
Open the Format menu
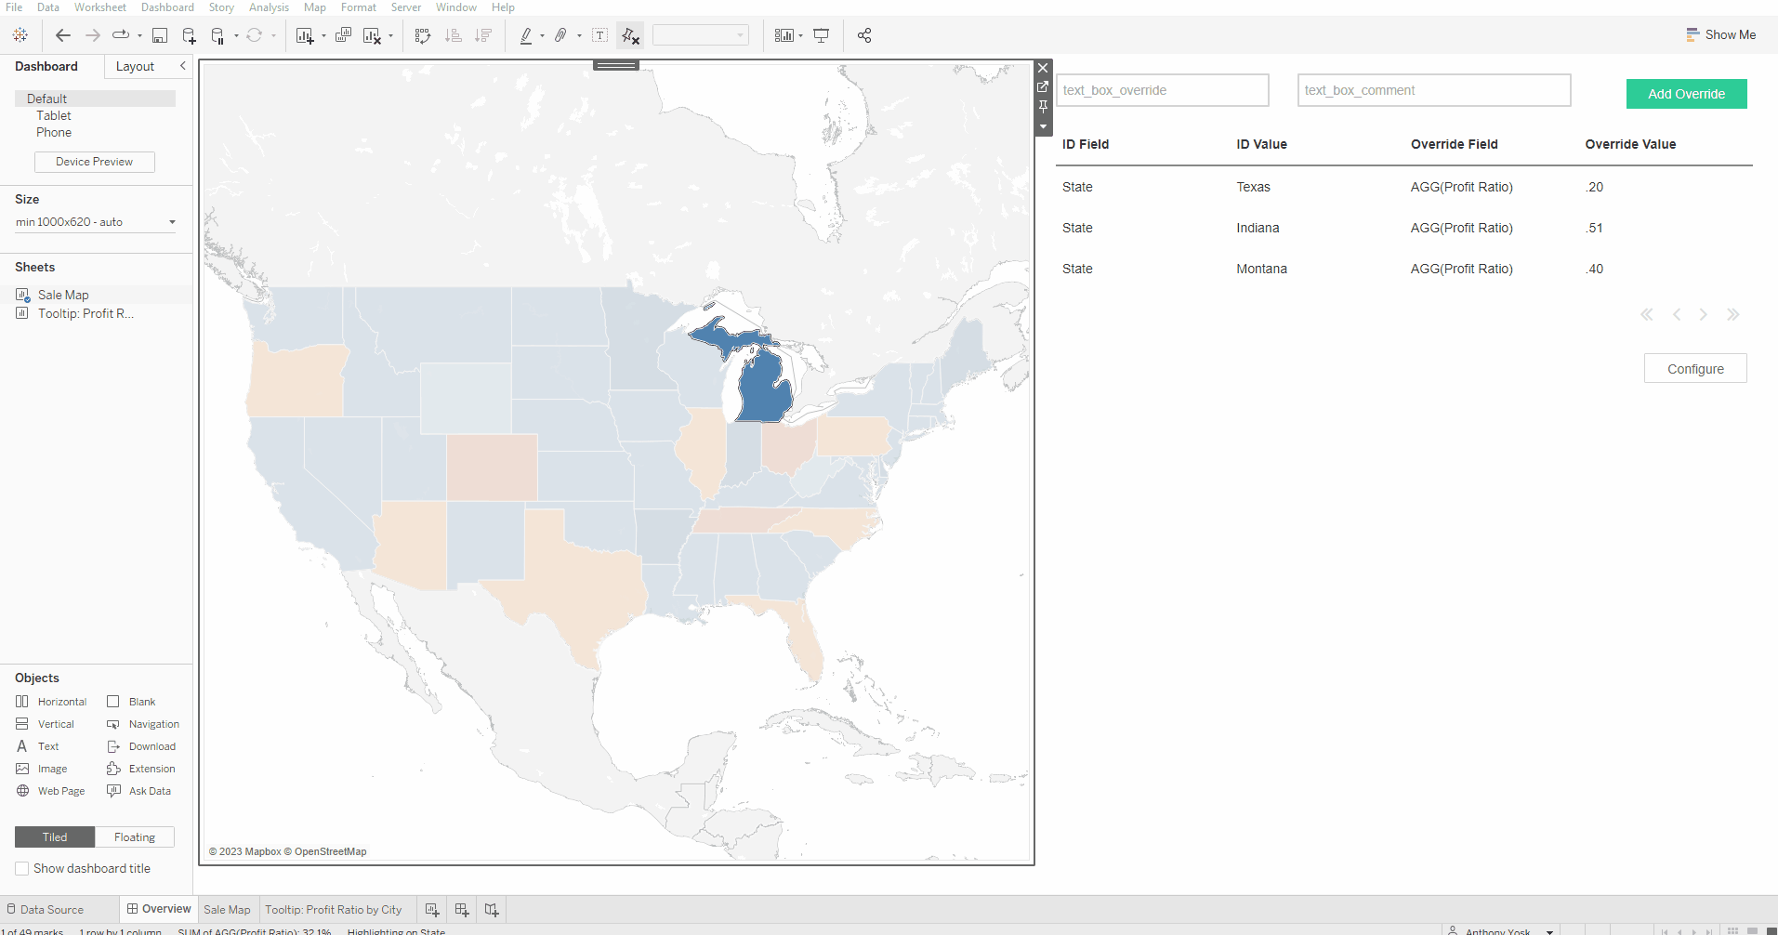[x=359, y=7]
